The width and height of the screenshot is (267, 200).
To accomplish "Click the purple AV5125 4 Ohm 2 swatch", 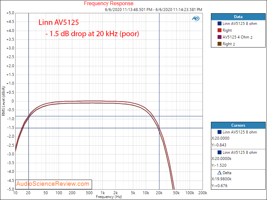I will pos(219,37).
